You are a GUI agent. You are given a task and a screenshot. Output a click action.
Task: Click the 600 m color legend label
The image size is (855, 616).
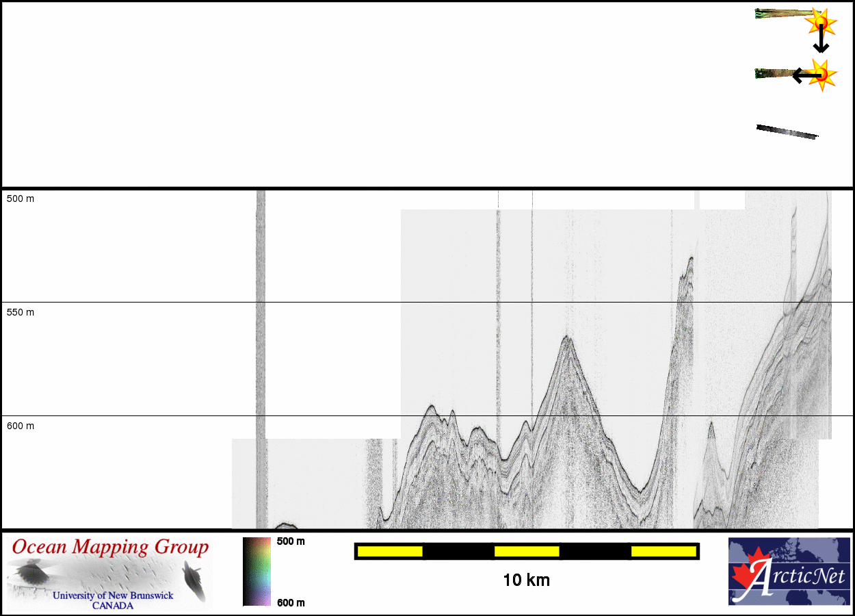(291, 602)
